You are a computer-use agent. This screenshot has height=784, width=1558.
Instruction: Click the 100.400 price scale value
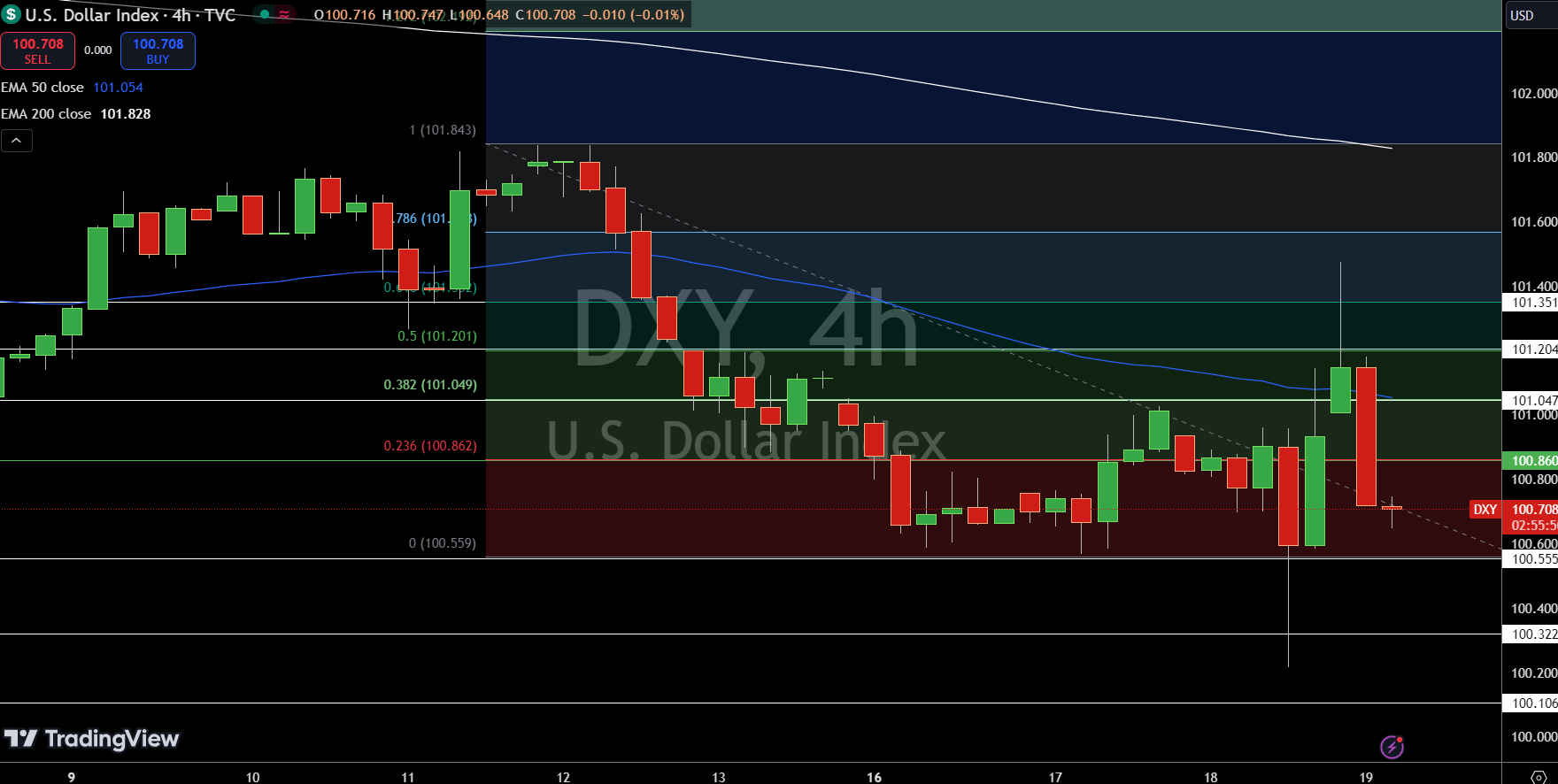(x=1533, y=609)
